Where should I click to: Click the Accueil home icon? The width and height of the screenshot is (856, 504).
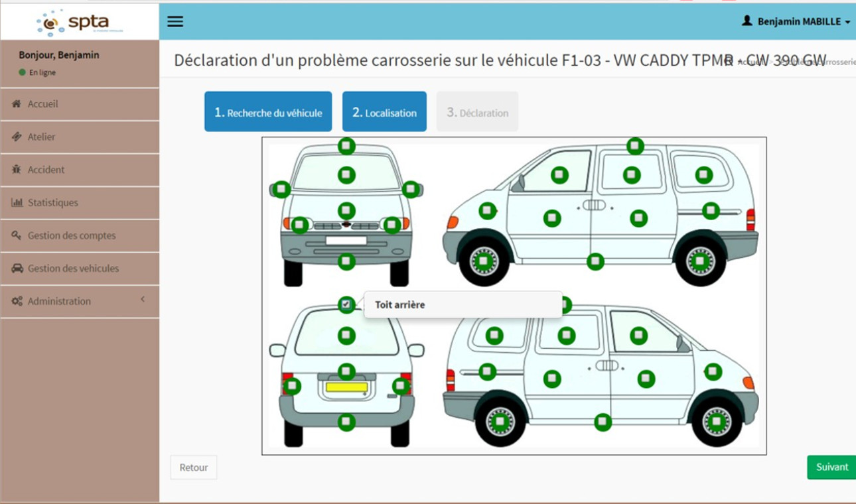tap(17, 104)
